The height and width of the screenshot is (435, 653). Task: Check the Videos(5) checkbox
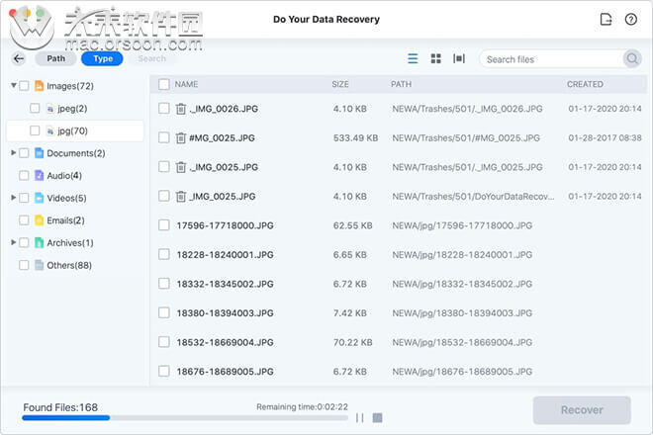coord(24,198)
